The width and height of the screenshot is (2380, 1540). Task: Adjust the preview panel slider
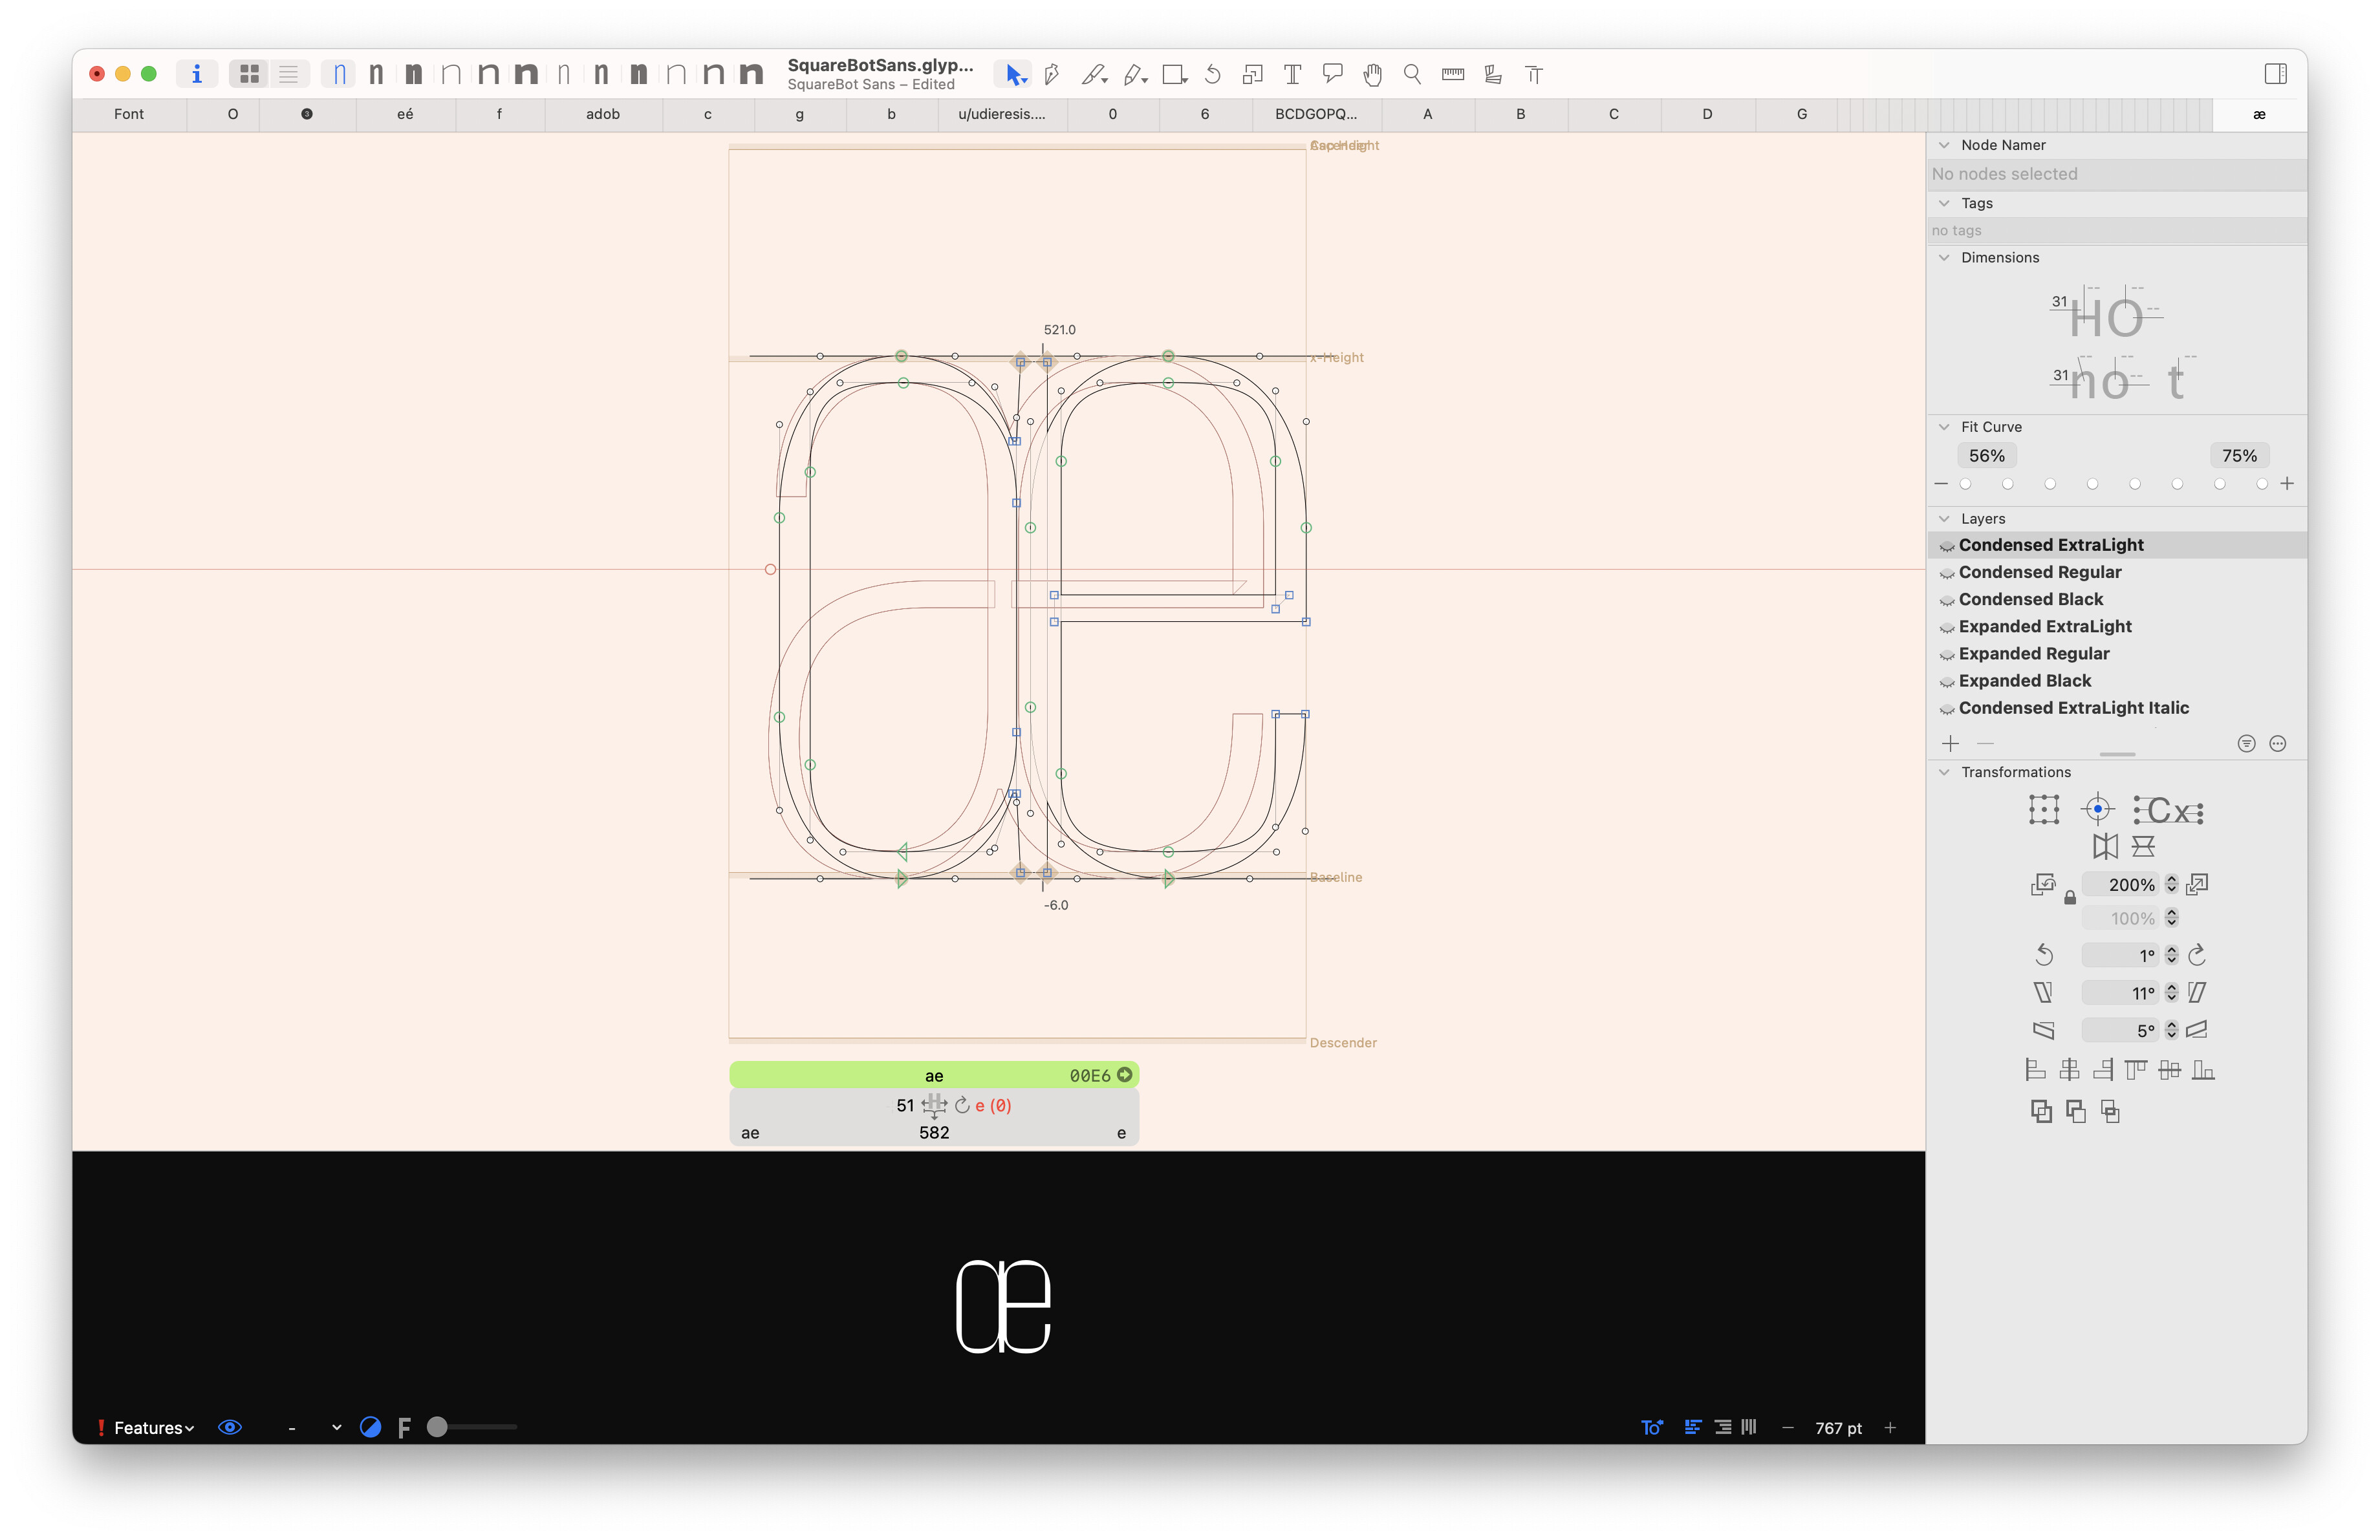click(x=437, y=1427)
